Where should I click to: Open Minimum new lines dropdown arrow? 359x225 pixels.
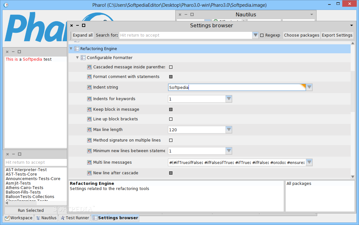(229, 151)
